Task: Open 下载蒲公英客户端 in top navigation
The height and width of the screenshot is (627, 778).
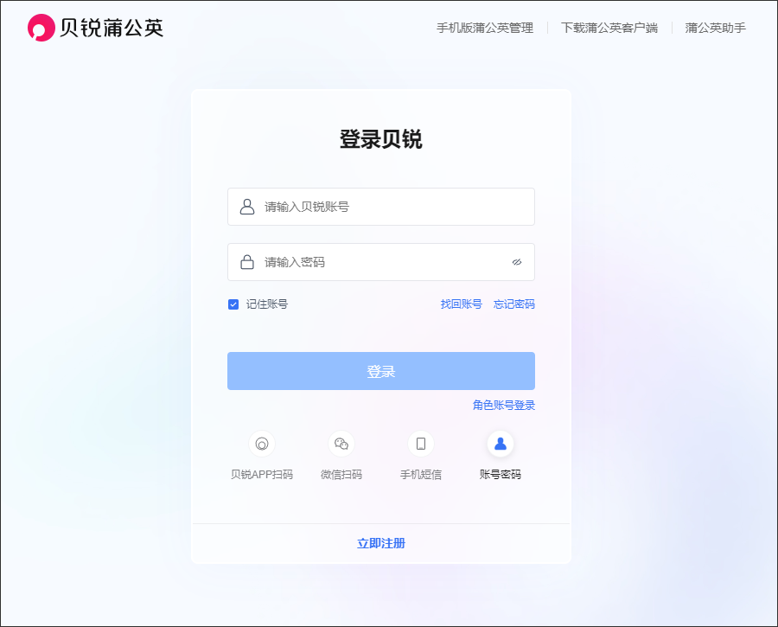Action: pos(609,28)
